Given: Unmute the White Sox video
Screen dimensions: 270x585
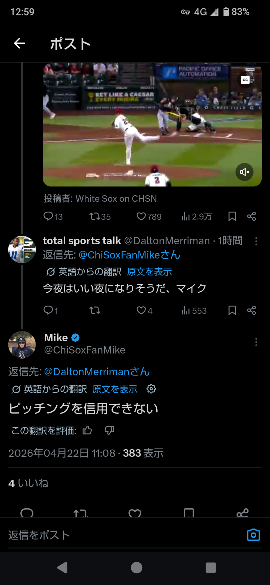Looking at the screenshot, I should tap(244, 172).
